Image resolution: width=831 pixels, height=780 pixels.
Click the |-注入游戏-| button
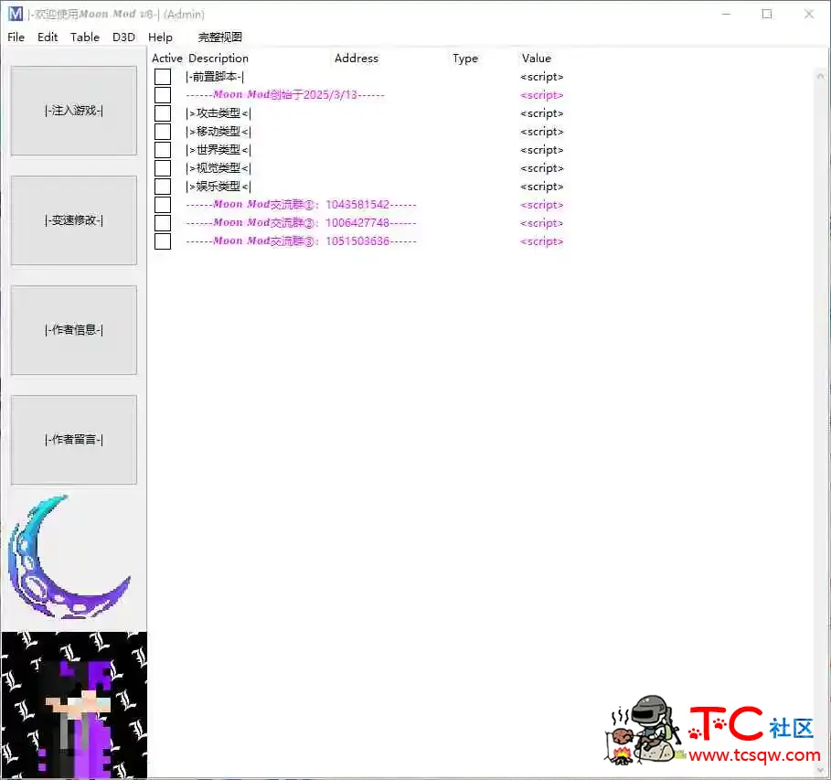click(x=74, y=111)
